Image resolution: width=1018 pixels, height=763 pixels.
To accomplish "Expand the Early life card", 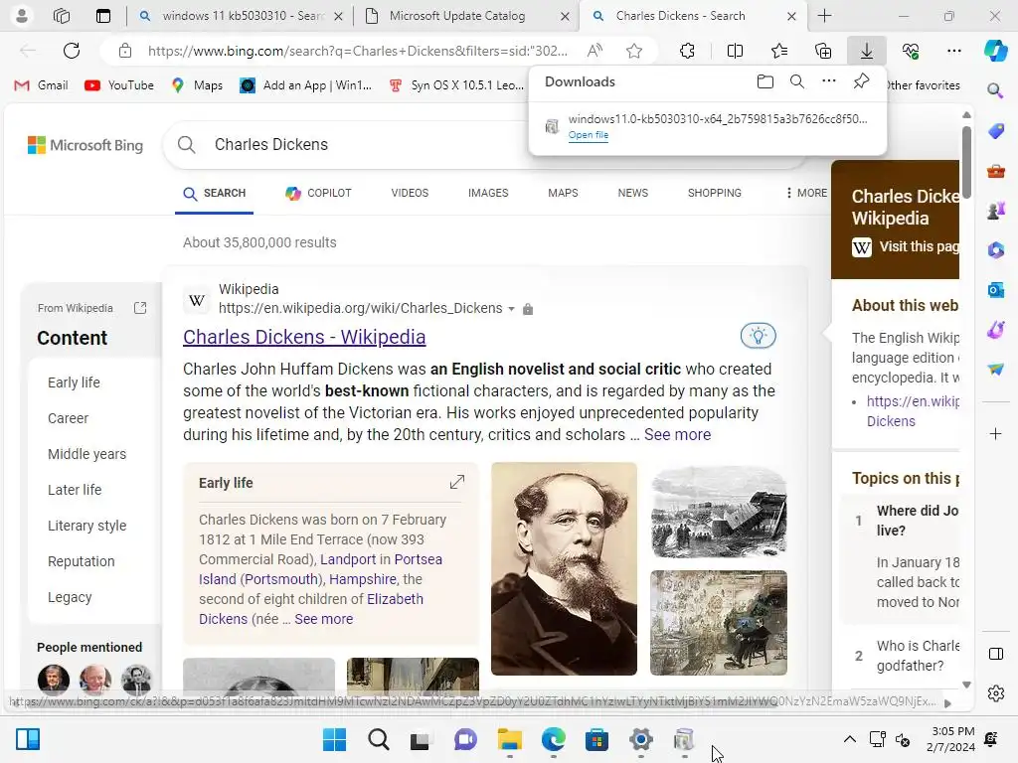I will [x=457, y=482].
